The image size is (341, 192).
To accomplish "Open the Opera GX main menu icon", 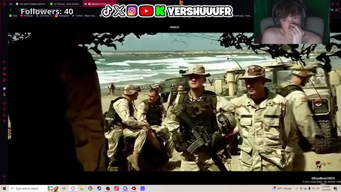I will pos(4,4).
